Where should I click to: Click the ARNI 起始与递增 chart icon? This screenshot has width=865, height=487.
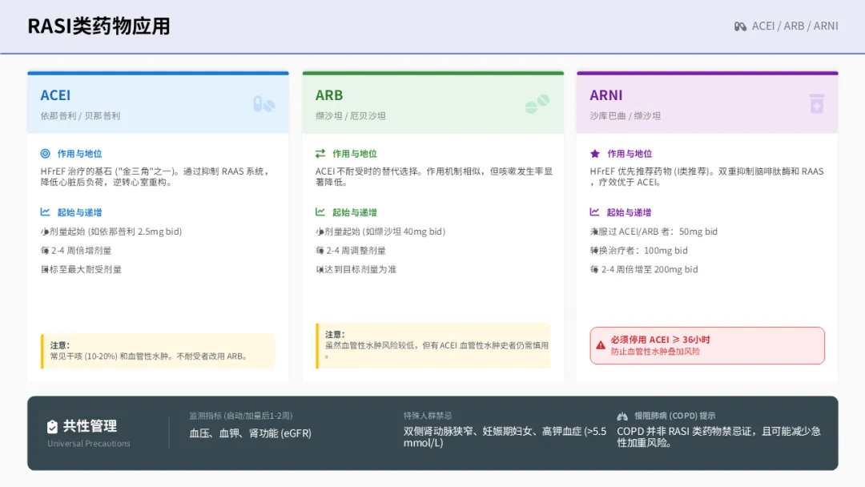click(594, 211)
